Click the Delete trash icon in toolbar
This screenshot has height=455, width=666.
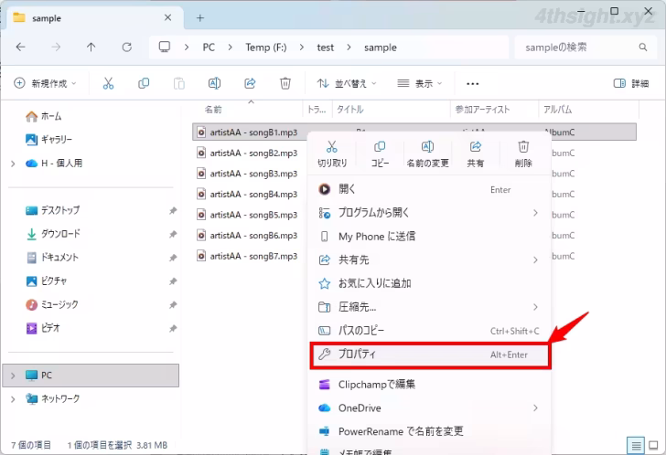285,83
